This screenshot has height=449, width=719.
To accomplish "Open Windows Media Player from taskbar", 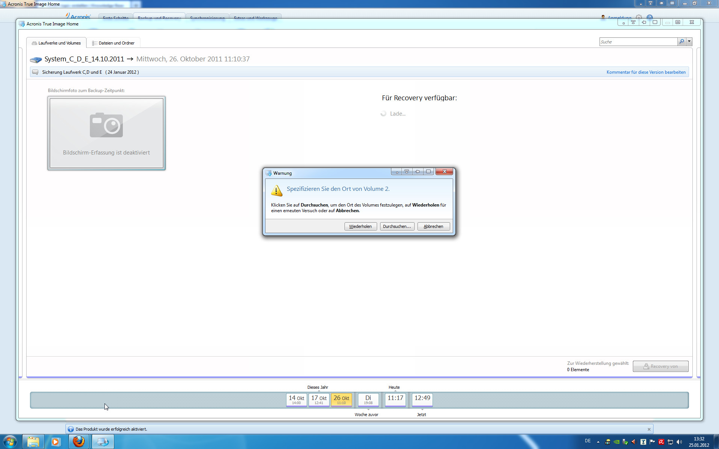I will point(55,442).
